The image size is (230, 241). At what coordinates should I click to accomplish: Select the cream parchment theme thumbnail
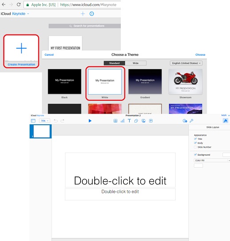pos(145,109)
